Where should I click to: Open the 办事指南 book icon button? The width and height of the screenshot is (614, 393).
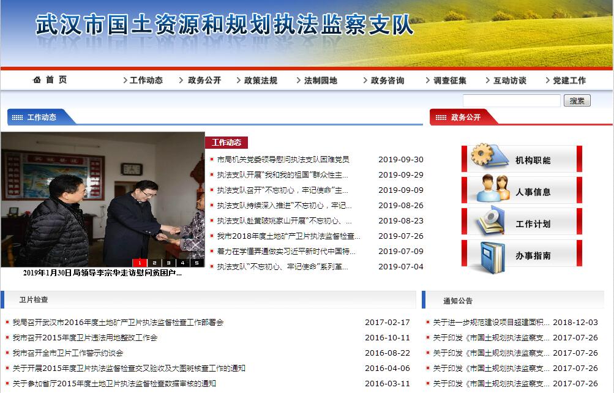pyautogui.click(x=522, y=255)
